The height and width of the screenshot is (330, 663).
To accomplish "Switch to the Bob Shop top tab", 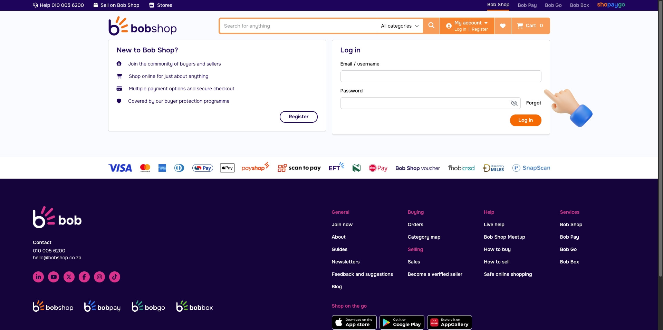I will (x=498, y=5).
